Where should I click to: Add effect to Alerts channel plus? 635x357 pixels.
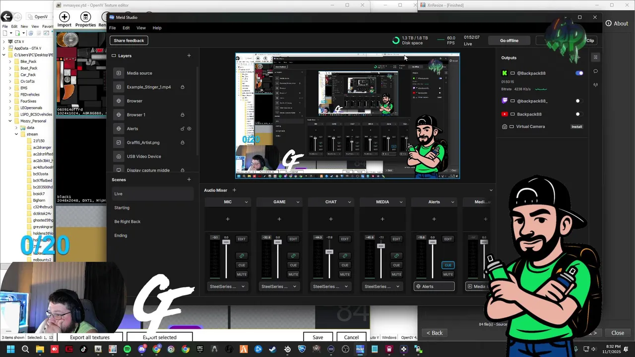(x=434, y=219)
